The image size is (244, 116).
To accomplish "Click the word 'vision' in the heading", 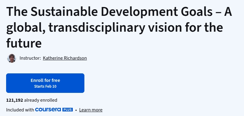I will [x=165, y=27].
